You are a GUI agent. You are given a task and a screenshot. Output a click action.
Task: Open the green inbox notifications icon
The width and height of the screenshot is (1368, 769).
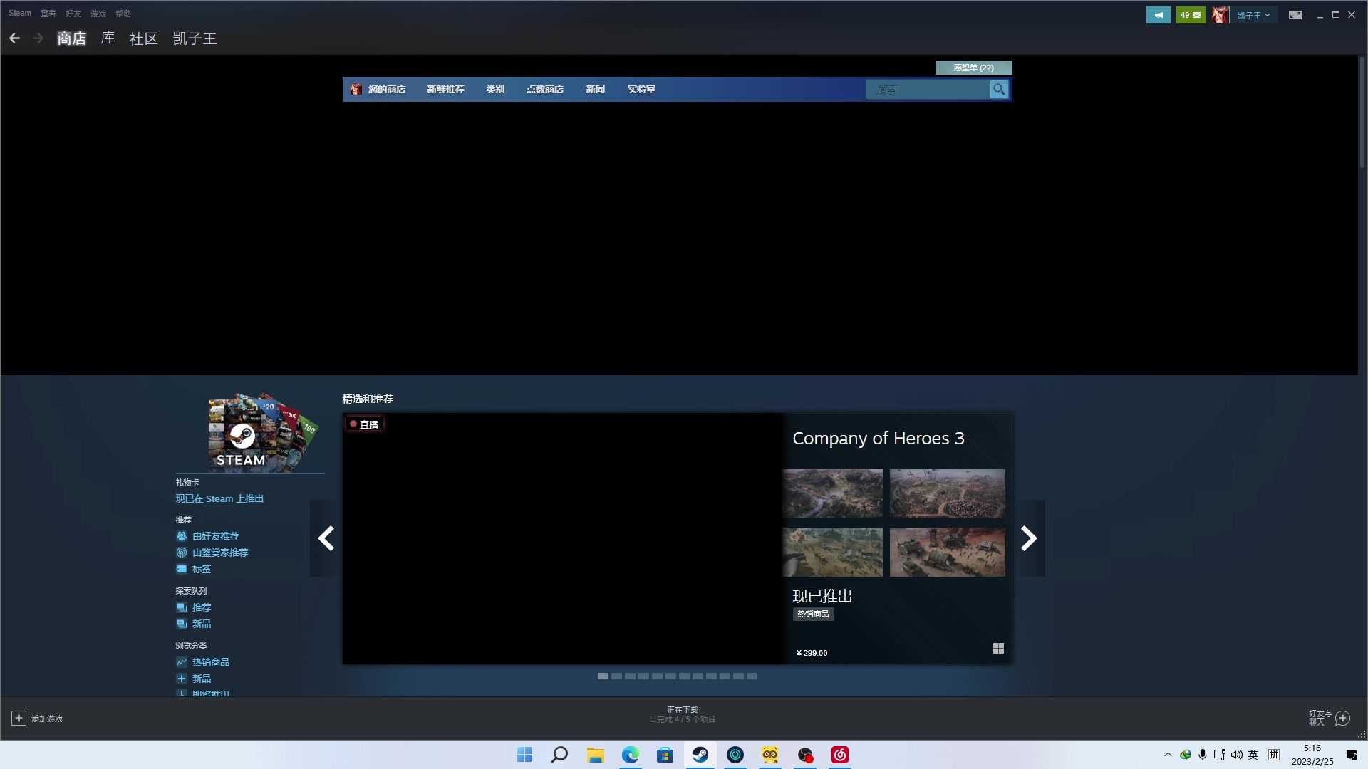(x=1191, y=15)
